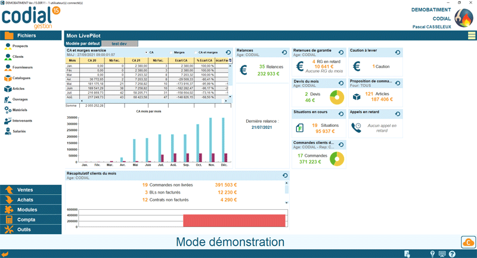This screenshot has height=258, width=477.
Task: Open the Salariés section
Action: (x=16, y=131)
